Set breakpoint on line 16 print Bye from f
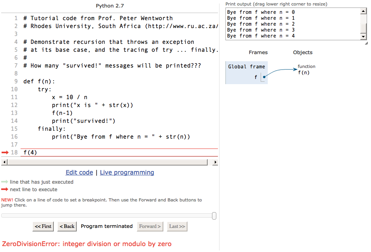Viewport: 371px width, 252px height. tap(121, 137)
